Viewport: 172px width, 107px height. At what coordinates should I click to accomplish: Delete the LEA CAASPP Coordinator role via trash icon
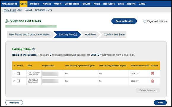point(152,73)
